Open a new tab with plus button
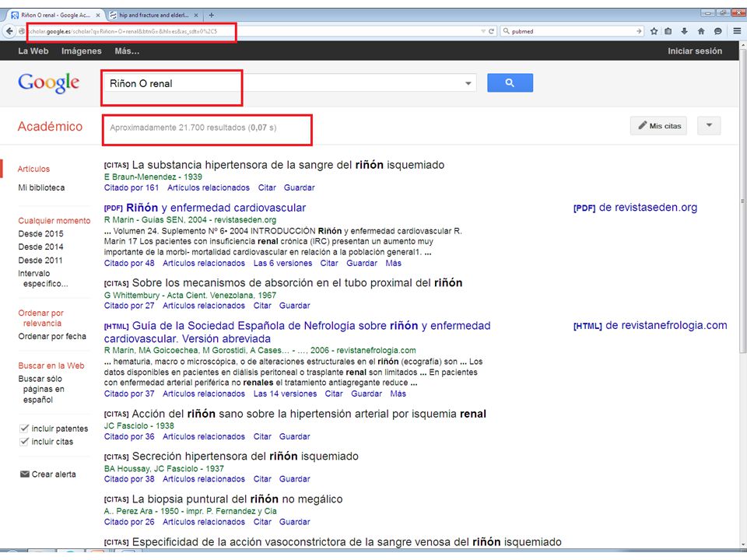The width and height of the screenshot is (747, 560). tap(212, 16)
